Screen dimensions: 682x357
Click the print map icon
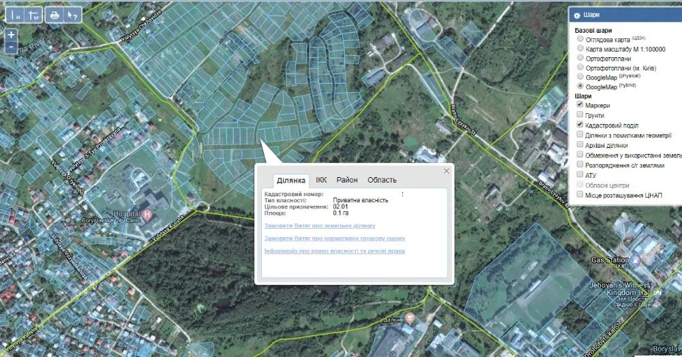55,14
